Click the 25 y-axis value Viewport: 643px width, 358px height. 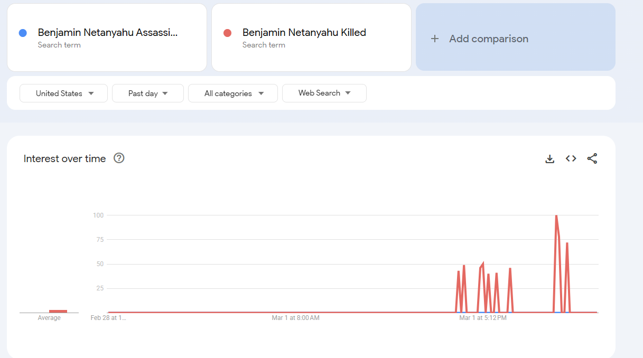click(x=100, y=288)
